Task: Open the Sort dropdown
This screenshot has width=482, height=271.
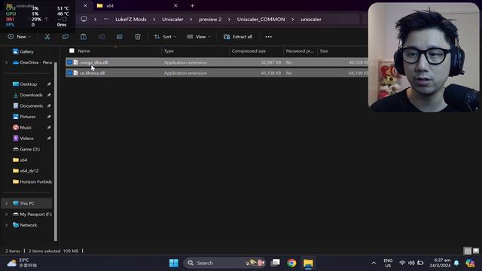Action: click(165, 37)
